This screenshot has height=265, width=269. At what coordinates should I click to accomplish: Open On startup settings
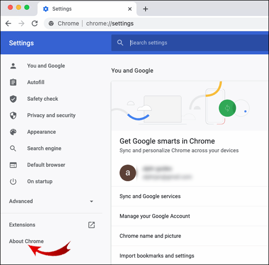(40, 181)
